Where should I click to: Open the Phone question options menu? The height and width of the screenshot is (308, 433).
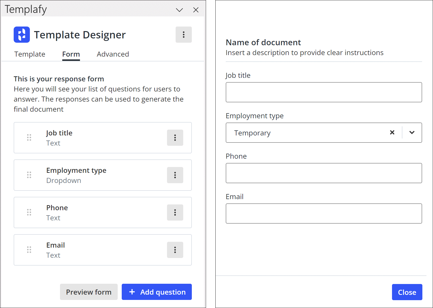tap(175, 212)
